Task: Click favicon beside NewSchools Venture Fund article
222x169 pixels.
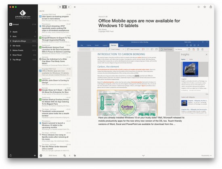Action: [x=40, y=47]
